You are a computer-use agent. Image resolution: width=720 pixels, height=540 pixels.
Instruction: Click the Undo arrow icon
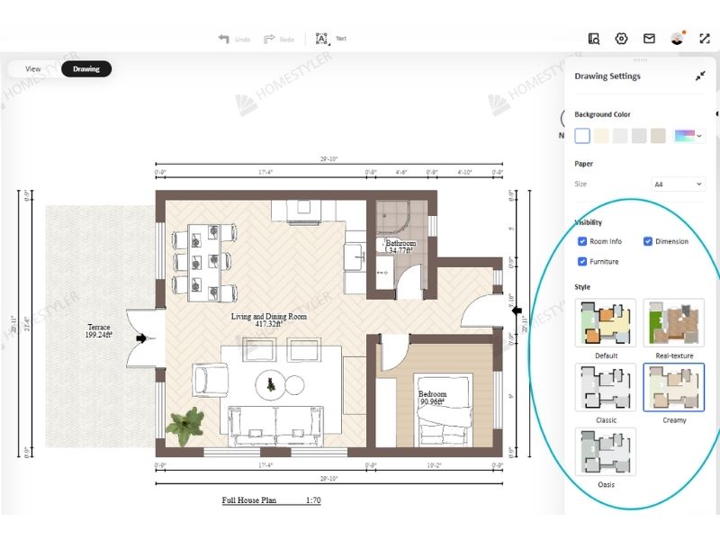click(x=223, y=39)
